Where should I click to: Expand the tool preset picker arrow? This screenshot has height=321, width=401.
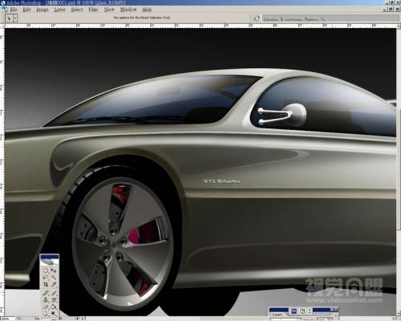15,18
